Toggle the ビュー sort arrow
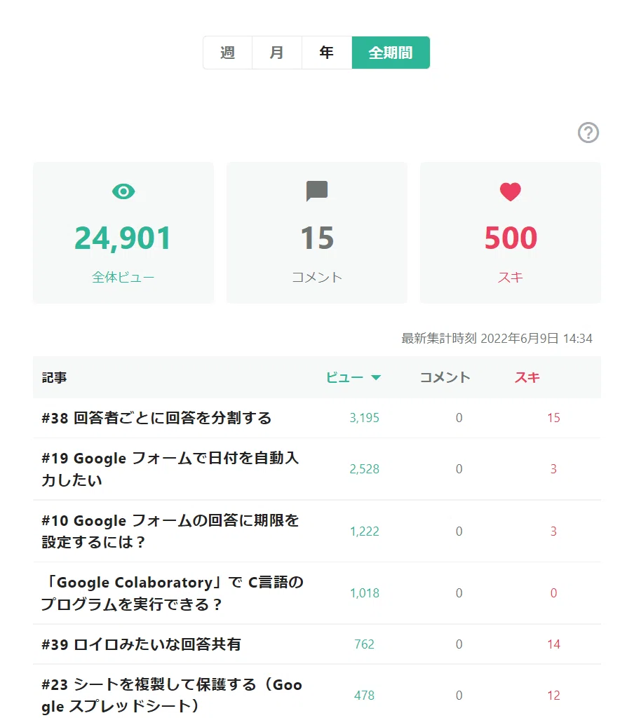634x718 pixels. (x=376, y=378)
